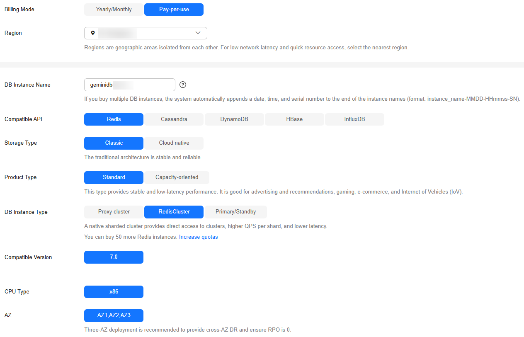Choose Redis compatible API

114,119
